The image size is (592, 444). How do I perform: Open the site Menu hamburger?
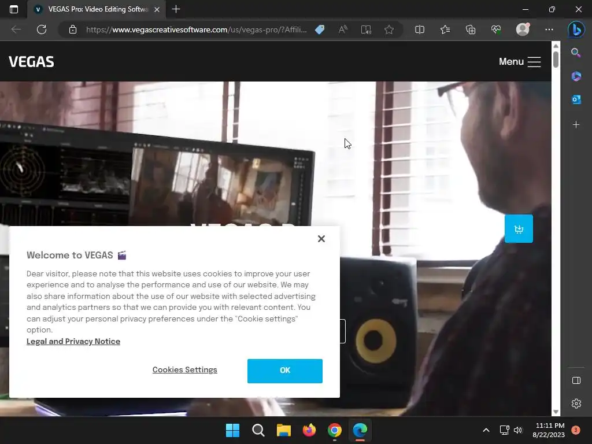(520, 61)
